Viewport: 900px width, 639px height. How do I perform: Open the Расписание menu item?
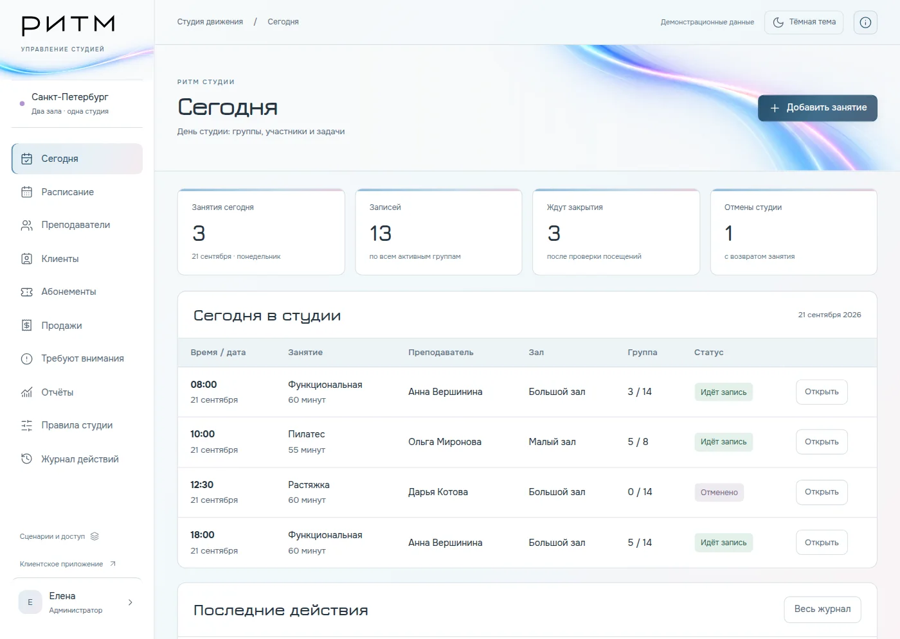(x=77, y=192)
